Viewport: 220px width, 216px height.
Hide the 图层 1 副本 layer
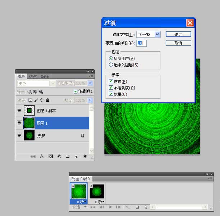point(19,111)
